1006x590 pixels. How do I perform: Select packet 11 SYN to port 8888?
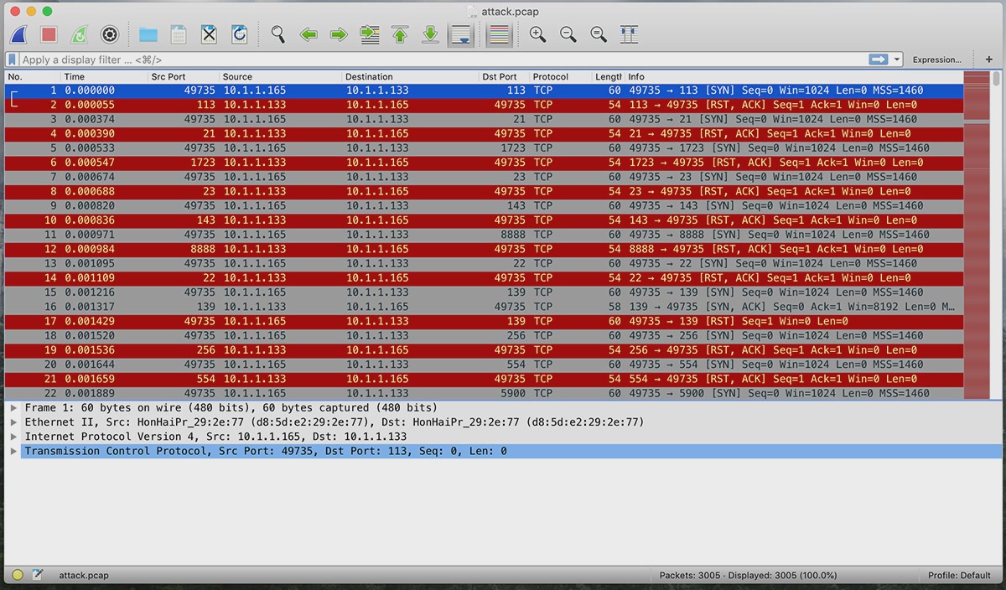tap(484, 235)
